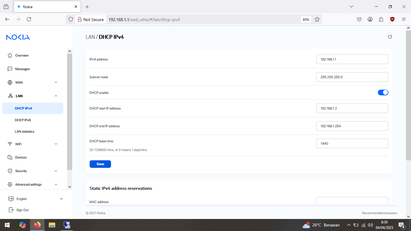Open the uBlock Origin extension icon
The image size is (411, 231).
pos(392,19)
